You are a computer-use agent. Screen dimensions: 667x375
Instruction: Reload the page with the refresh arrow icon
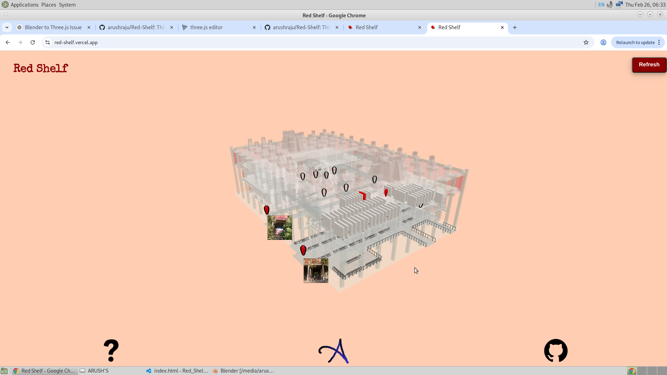32,42
